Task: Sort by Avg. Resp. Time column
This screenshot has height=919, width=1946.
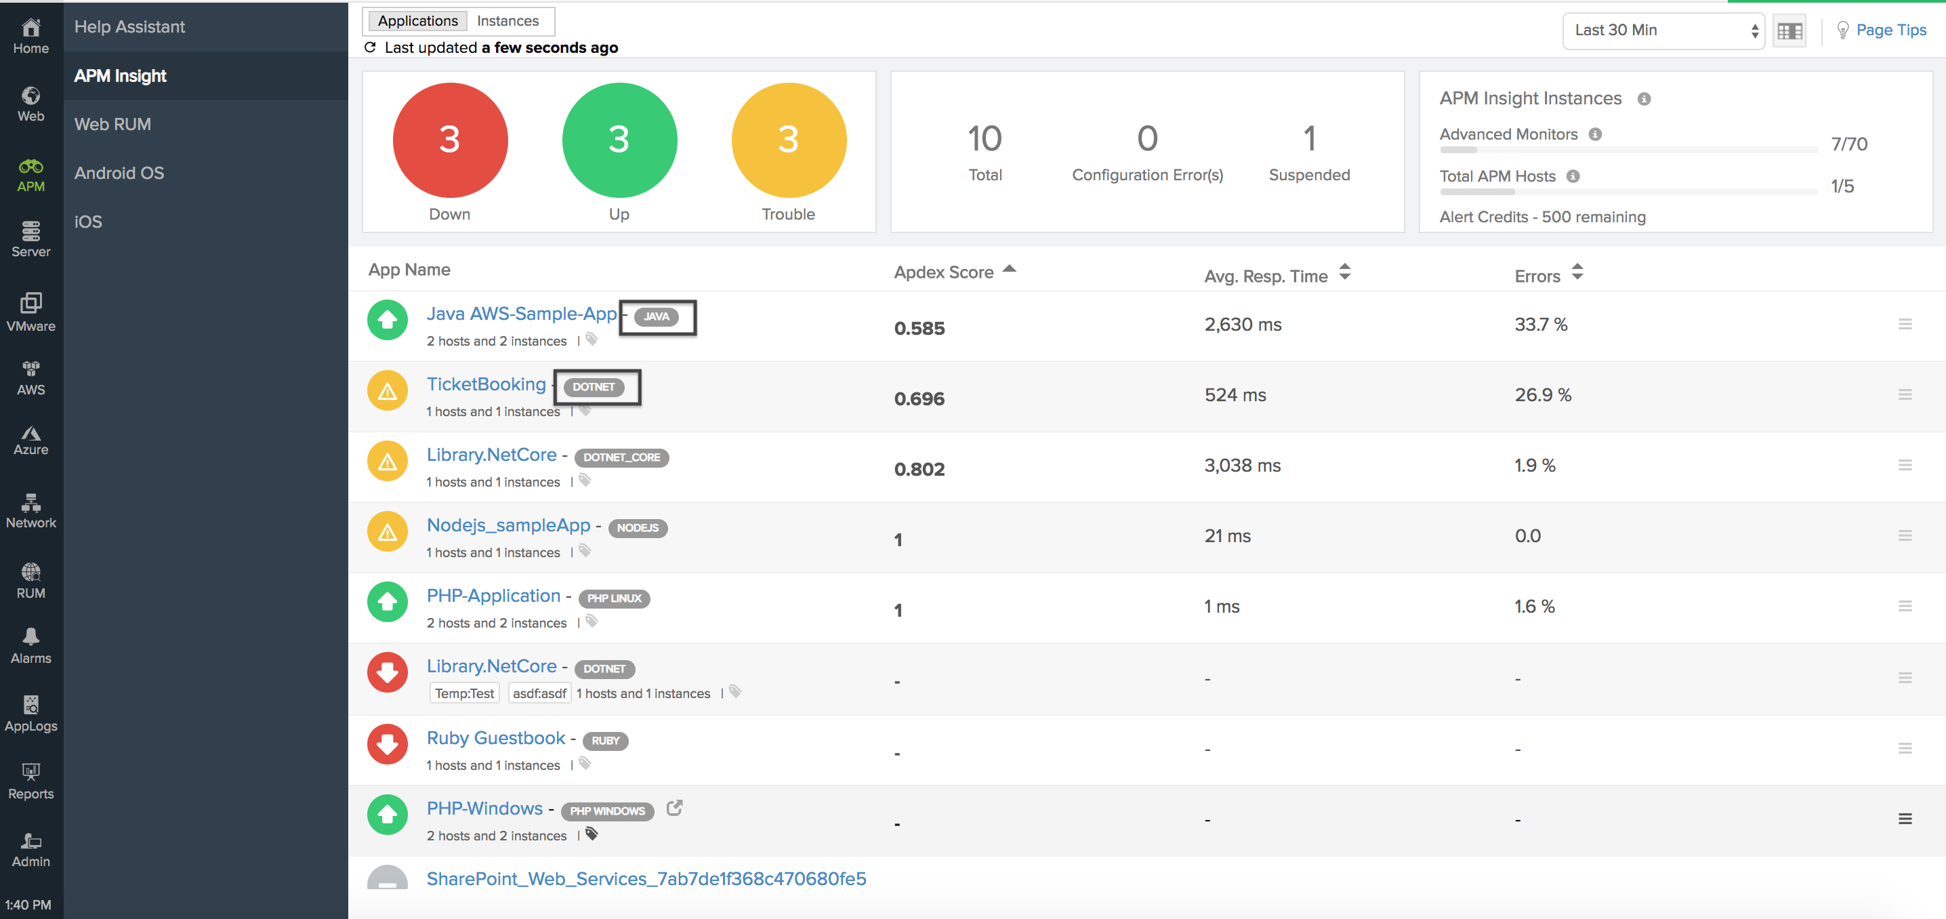Action: [1345, 272]
